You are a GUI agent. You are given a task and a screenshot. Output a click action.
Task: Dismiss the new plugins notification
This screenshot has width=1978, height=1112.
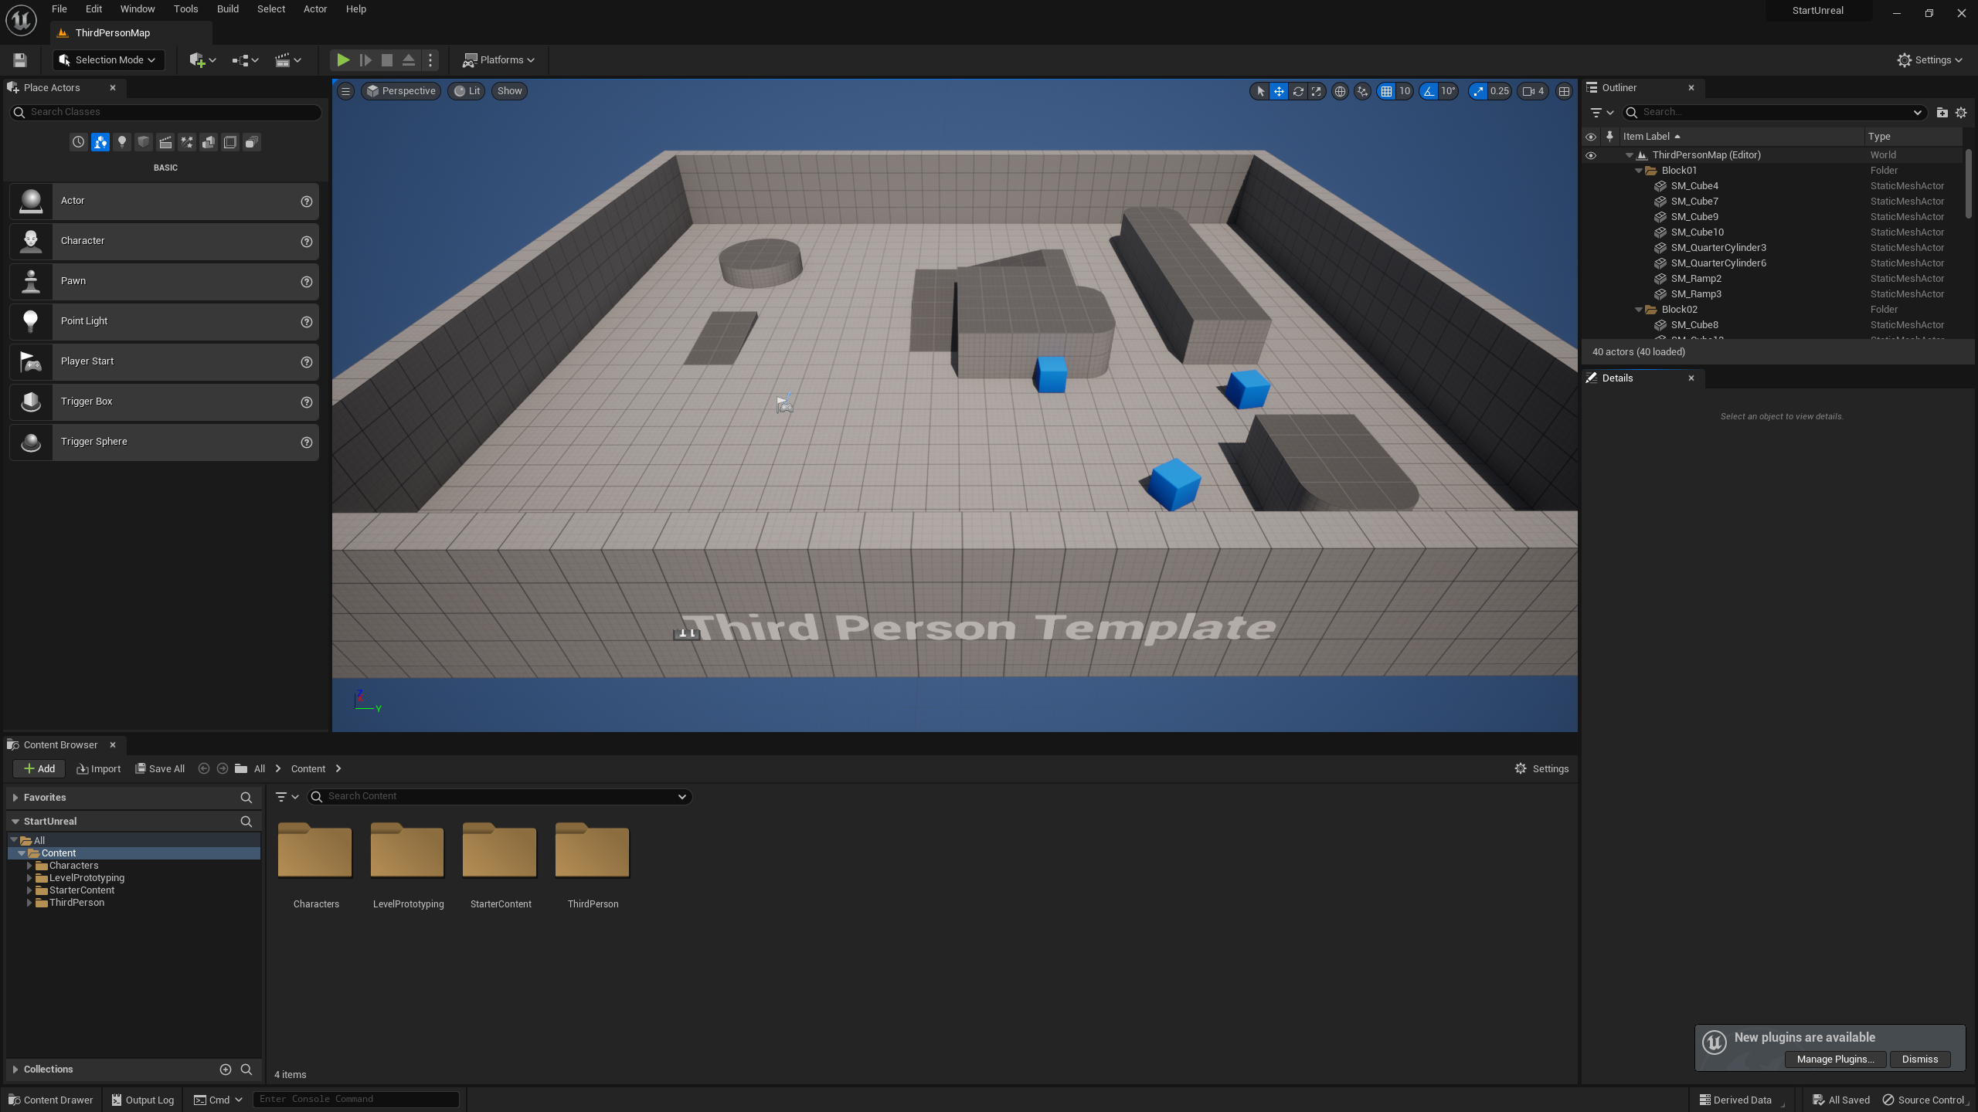coord(1919,1059)
